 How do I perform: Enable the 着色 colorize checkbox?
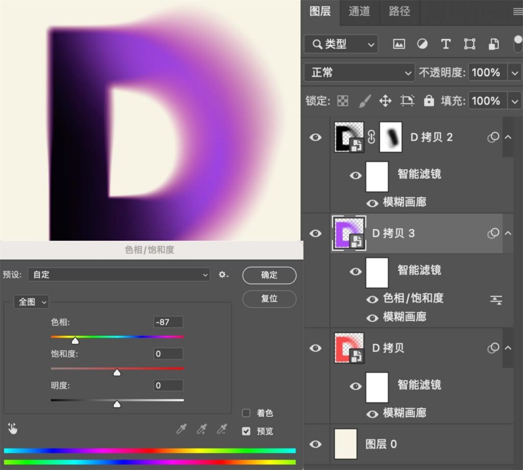pyautogui.click(x=246, y=413)
